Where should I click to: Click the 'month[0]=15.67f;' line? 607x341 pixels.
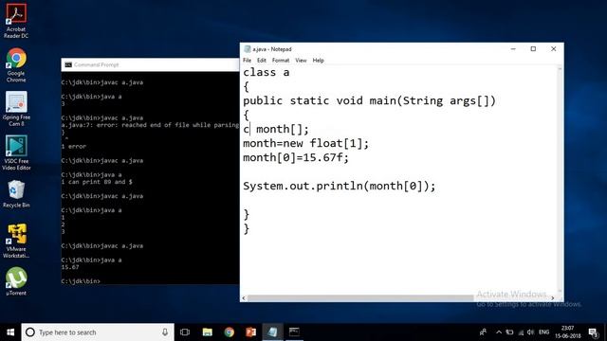(x=296, y=158)
